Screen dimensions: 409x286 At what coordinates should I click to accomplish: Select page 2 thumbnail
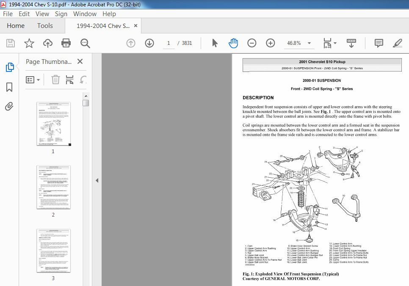coord(53,187)
